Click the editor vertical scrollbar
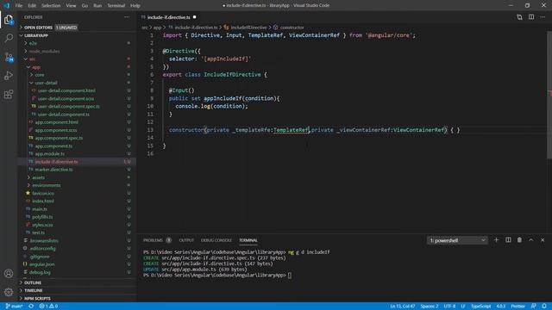Screen dimensions: 552x310 pyautogui.click(x=549, y=95)
